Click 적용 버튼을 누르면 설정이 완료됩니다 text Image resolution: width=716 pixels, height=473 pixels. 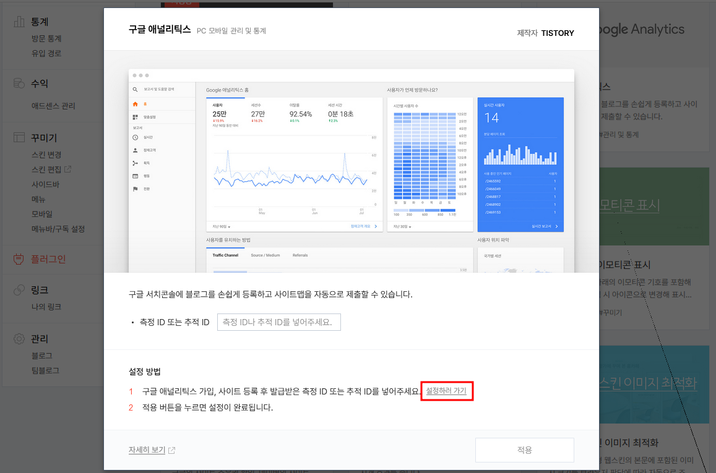(x=207, y=407)
